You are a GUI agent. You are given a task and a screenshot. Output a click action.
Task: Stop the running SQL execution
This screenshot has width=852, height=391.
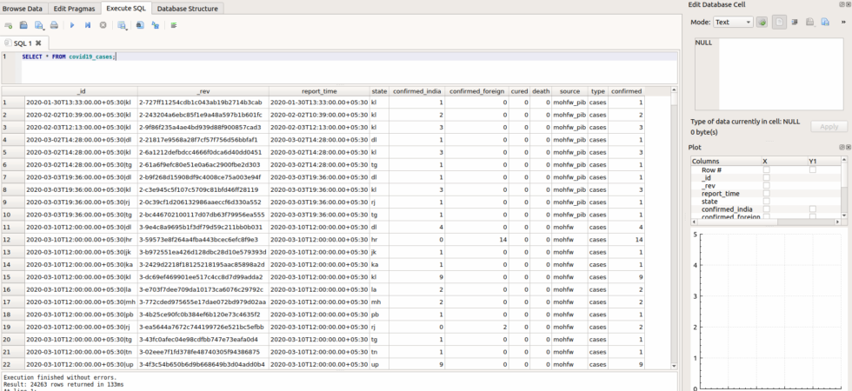[103, 25]
